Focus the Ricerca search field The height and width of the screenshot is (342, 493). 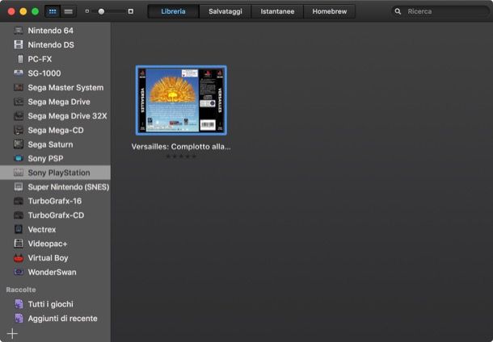(440, 11)
